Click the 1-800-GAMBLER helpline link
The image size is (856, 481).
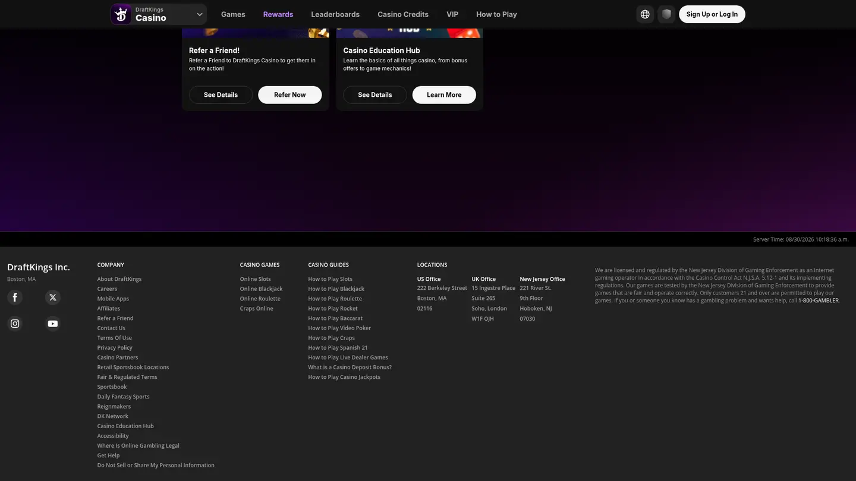click(x=819, y=300)
